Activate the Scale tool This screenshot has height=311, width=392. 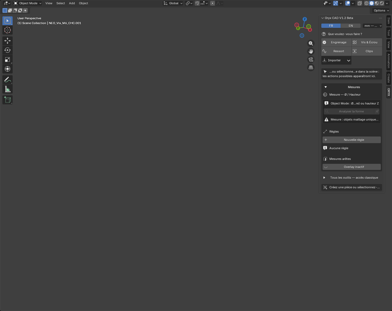point(8,59)
